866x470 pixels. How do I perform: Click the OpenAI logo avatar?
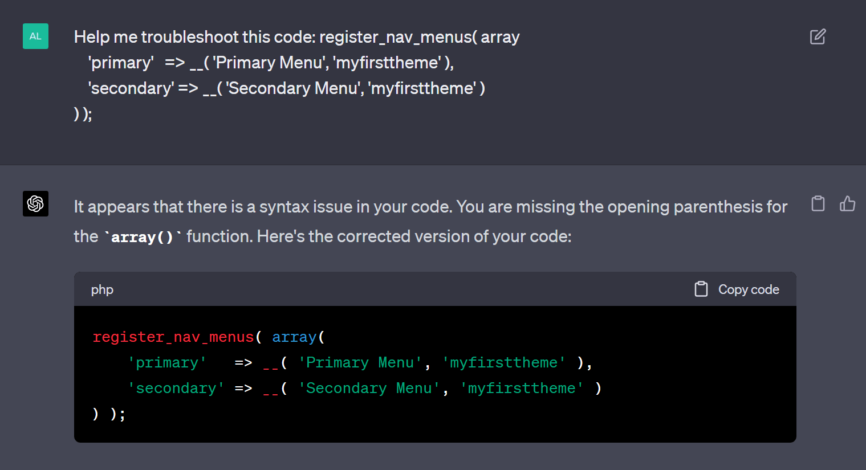point(35,203)
